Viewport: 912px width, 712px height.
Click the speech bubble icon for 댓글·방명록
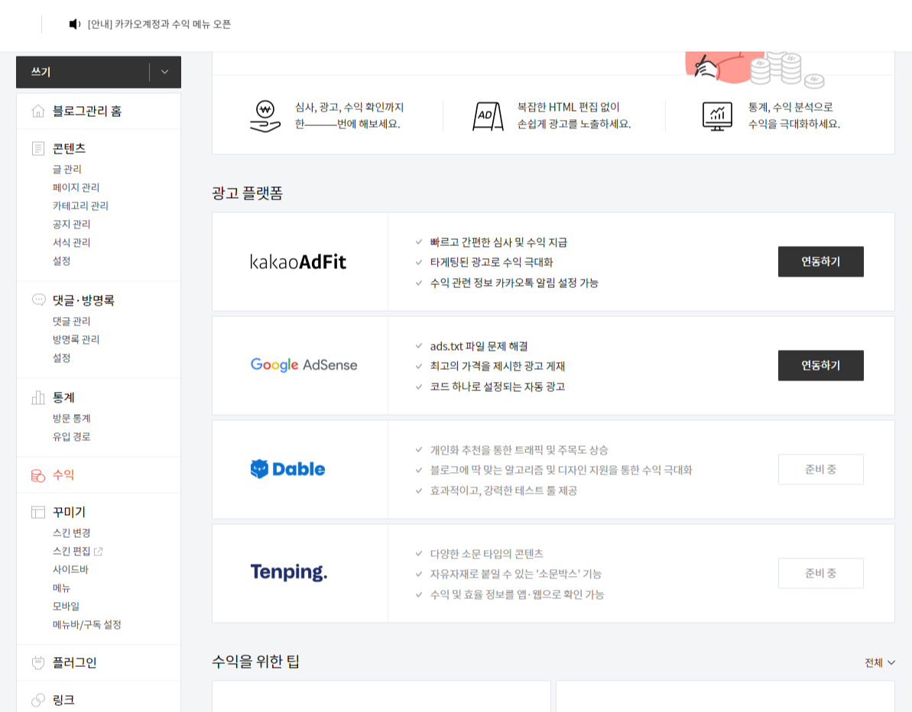[x=38, y=300]
